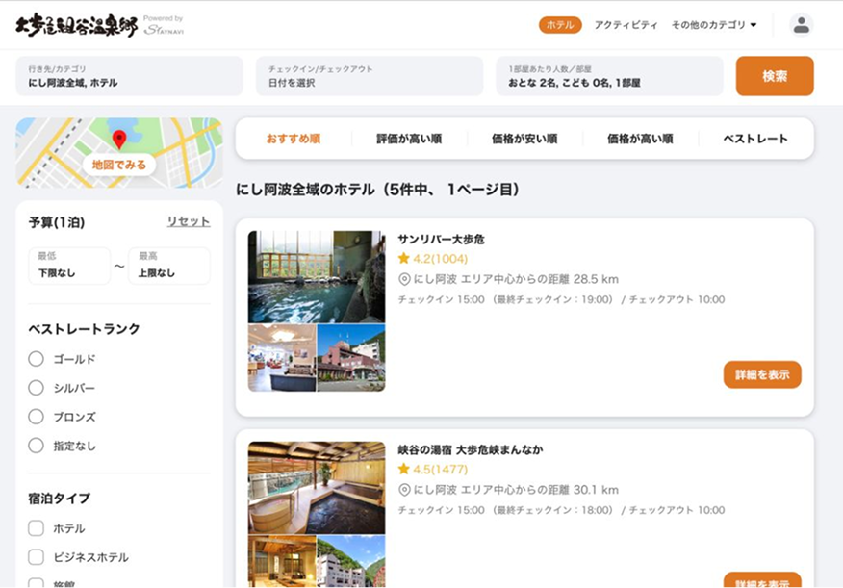Expand the その他のカテゴリ dropdown
This screenshot has width=843, height=588.
click(714, 25)
